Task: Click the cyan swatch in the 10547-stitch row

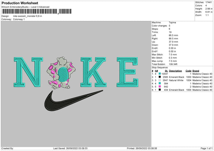Action: pyautogui.click(x=160, y=74)
